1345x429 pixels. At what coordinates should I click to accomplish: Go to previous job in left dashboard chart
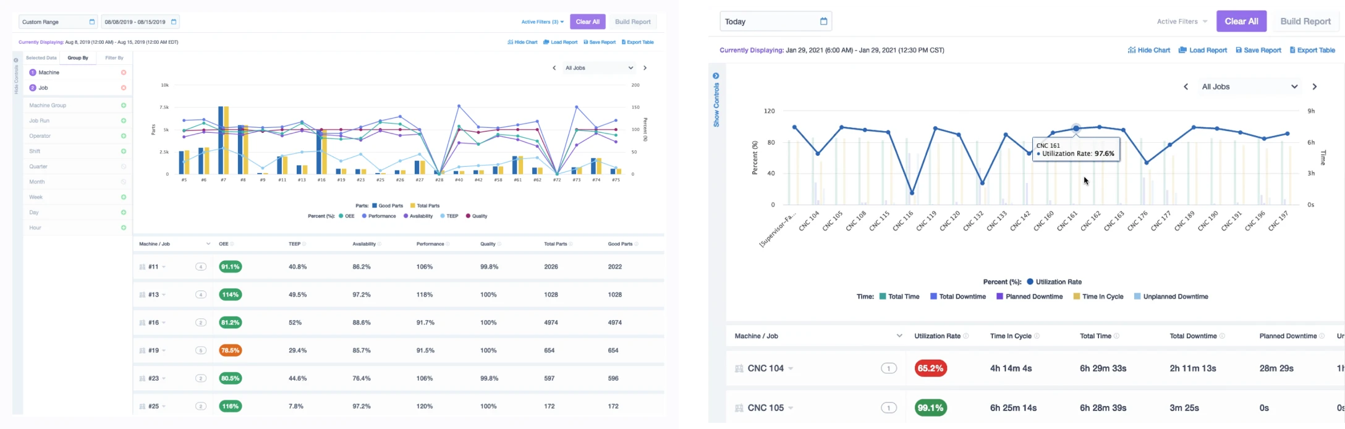pos(554,68)
